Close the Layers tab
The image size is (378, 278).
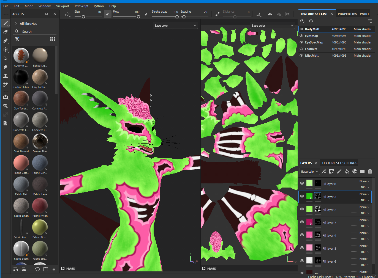316,163
